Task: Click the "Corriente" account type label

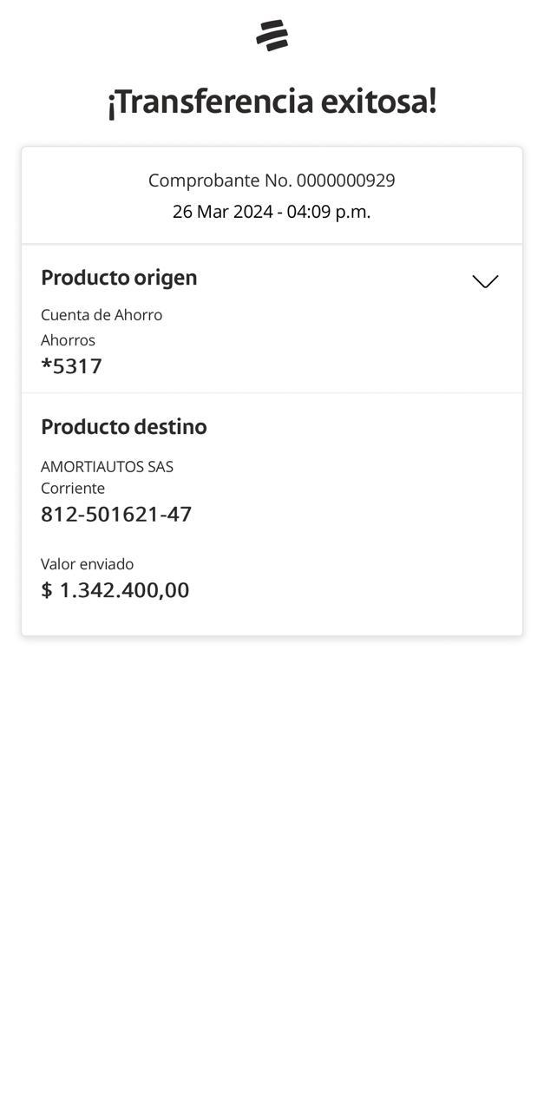Action: (x=73, y=489)
